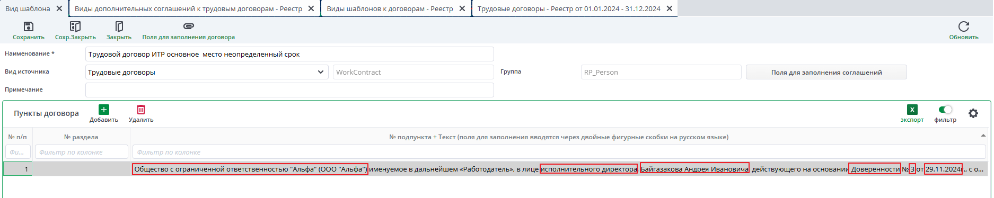Click the № раздела column filter field

81,152
